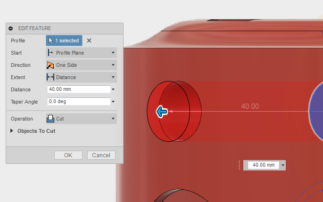
Task: Open the floating distance field dropdown arrow
Action: point(282,165)
